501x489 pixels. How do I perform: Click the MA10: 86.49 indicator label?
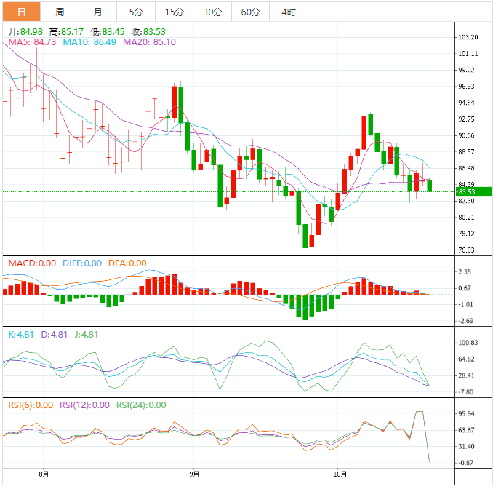(x=89, y=42)
